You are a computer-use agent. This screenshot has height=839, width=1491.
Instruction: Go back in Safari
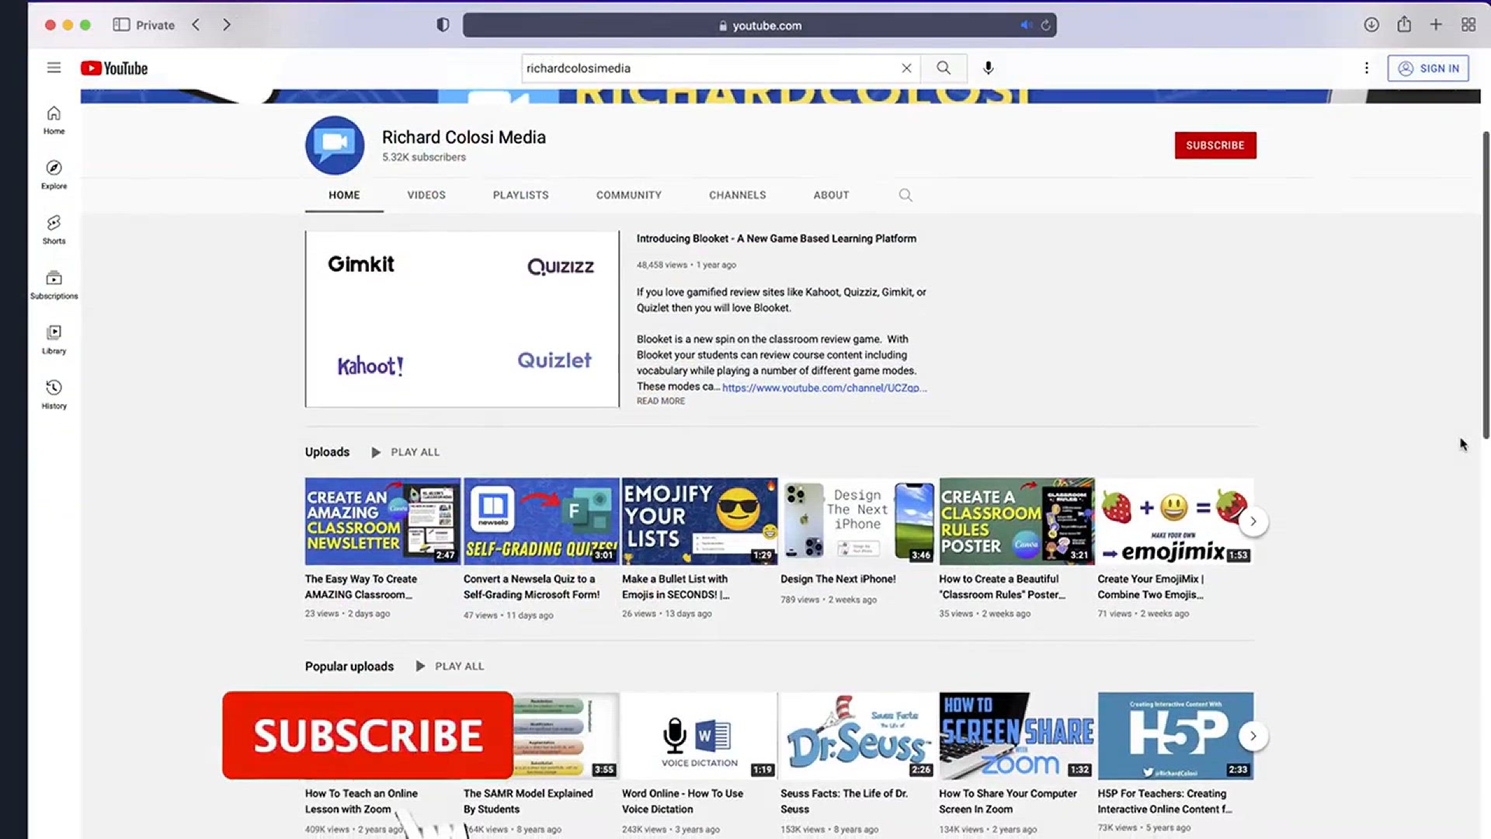tap(196, 25)
